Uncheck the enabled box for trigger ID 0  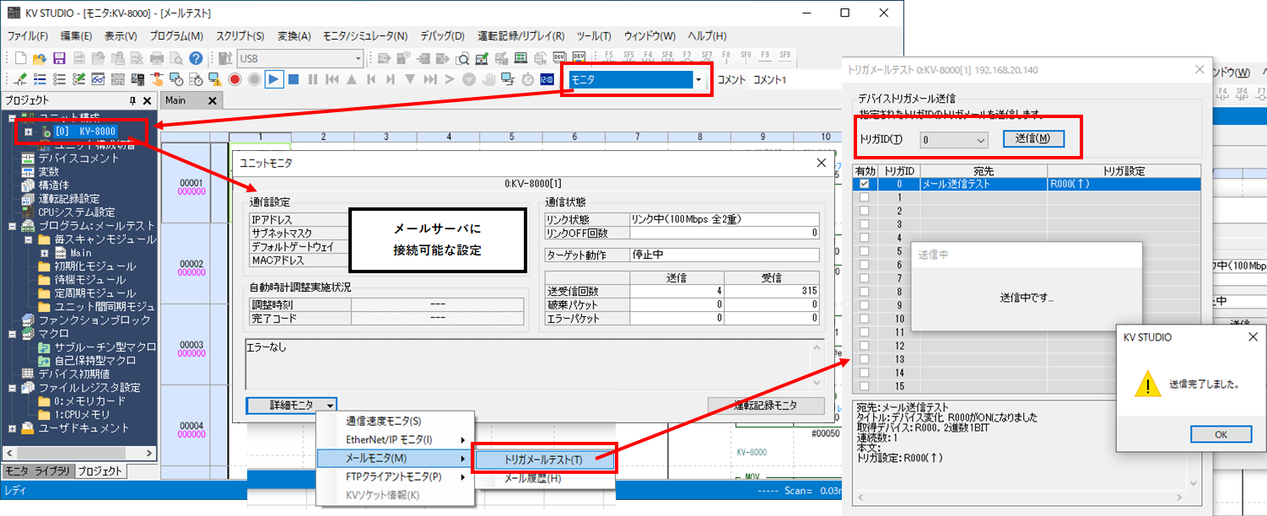click(863, 184)
